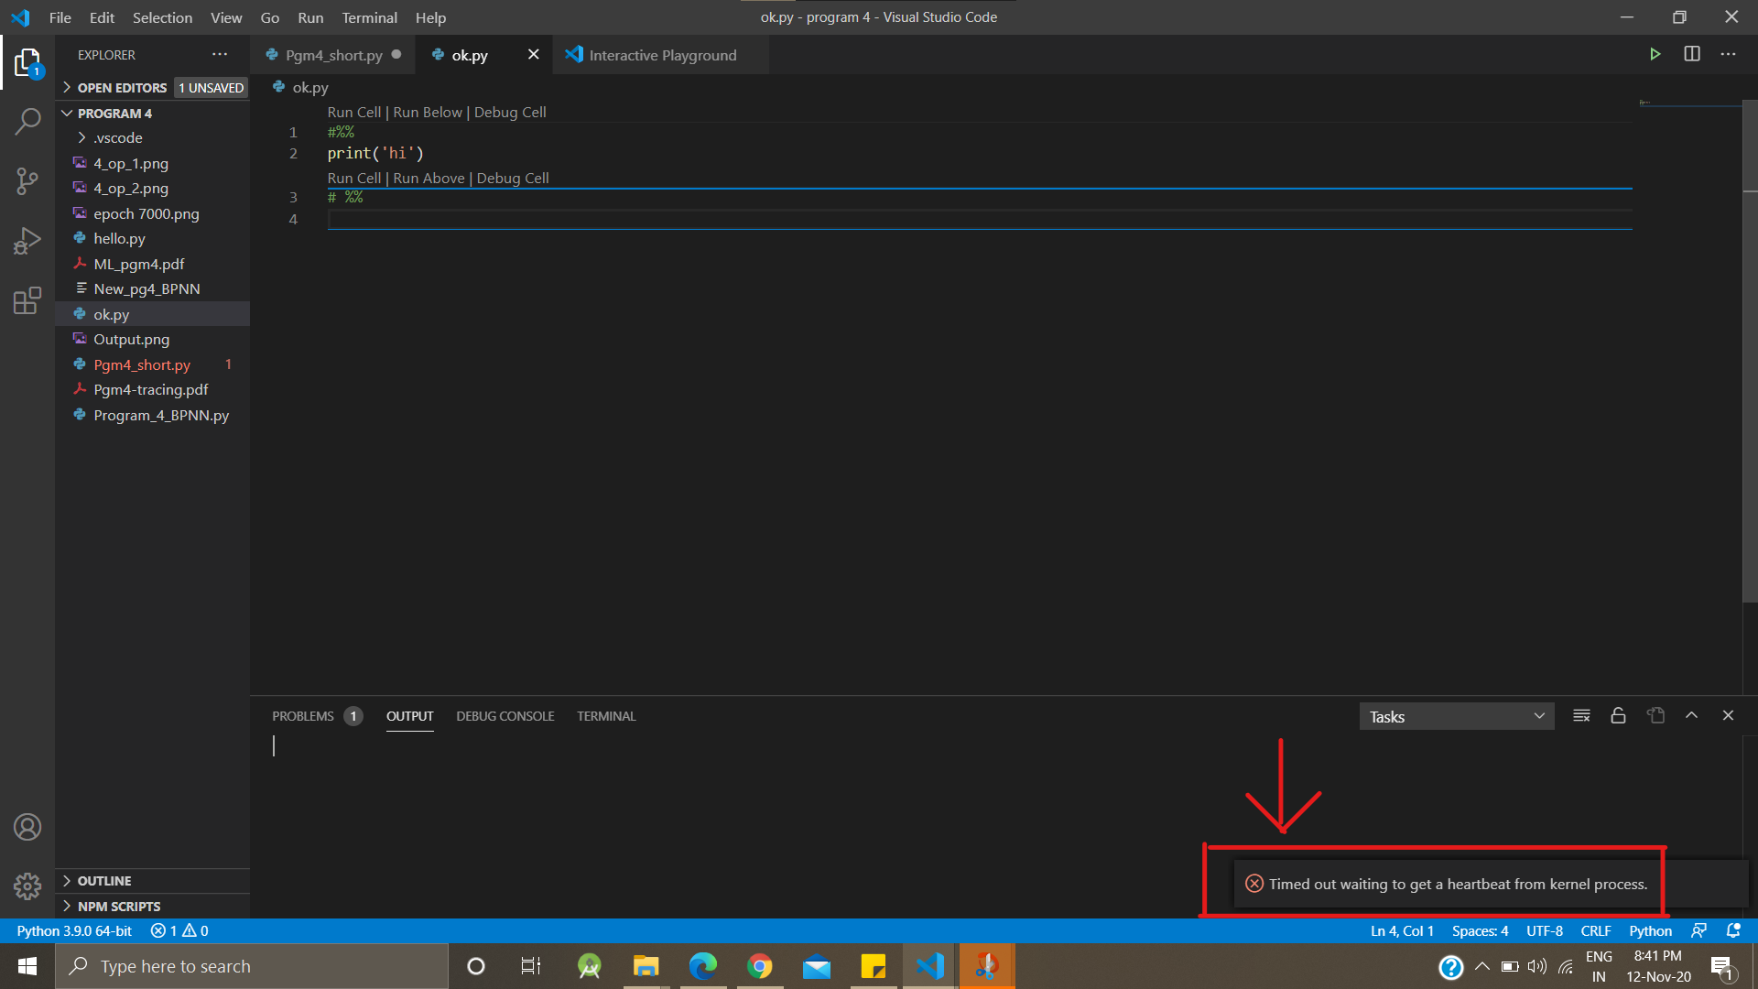Open the Terminal menu
This screenshot has height=989, width=1758.
click(x=369, y=17)
